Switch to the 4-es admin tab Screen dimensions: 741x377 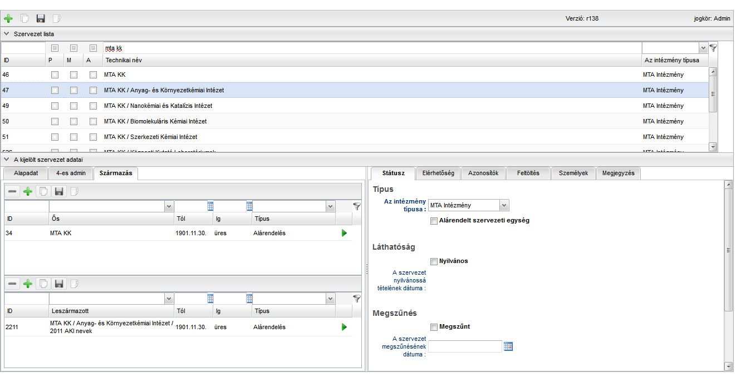(x=71, y=173)
